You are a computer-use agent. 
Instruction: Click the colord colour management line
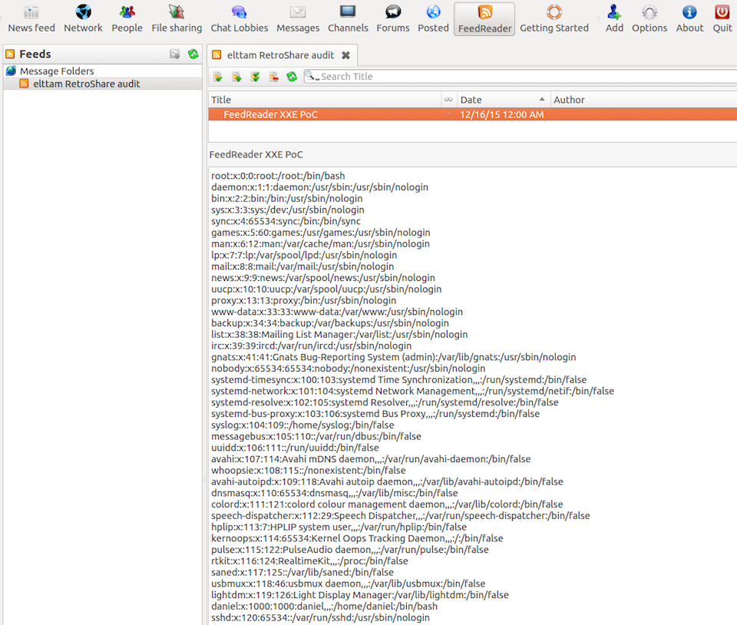pos(387,504)
